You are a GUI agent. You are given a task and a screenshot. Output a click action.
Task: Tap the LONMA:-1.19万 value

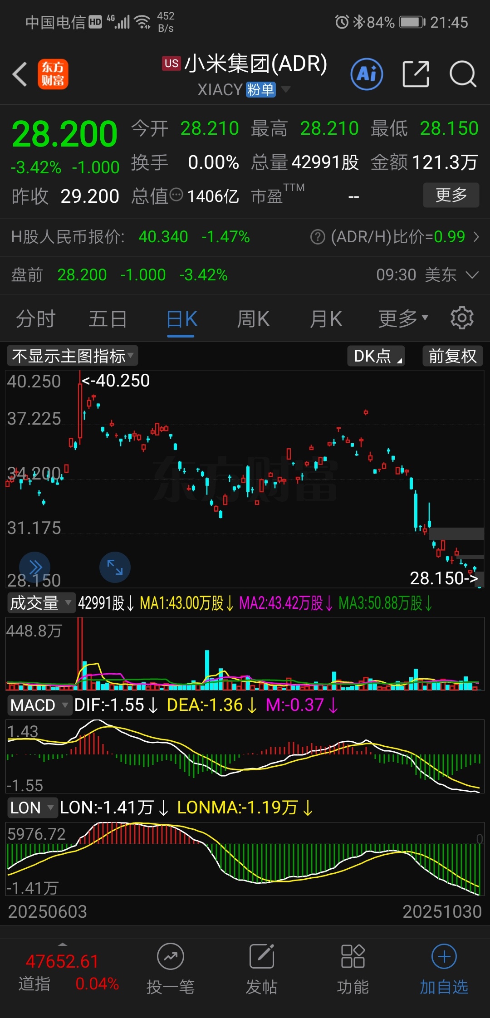click(245, 808)
